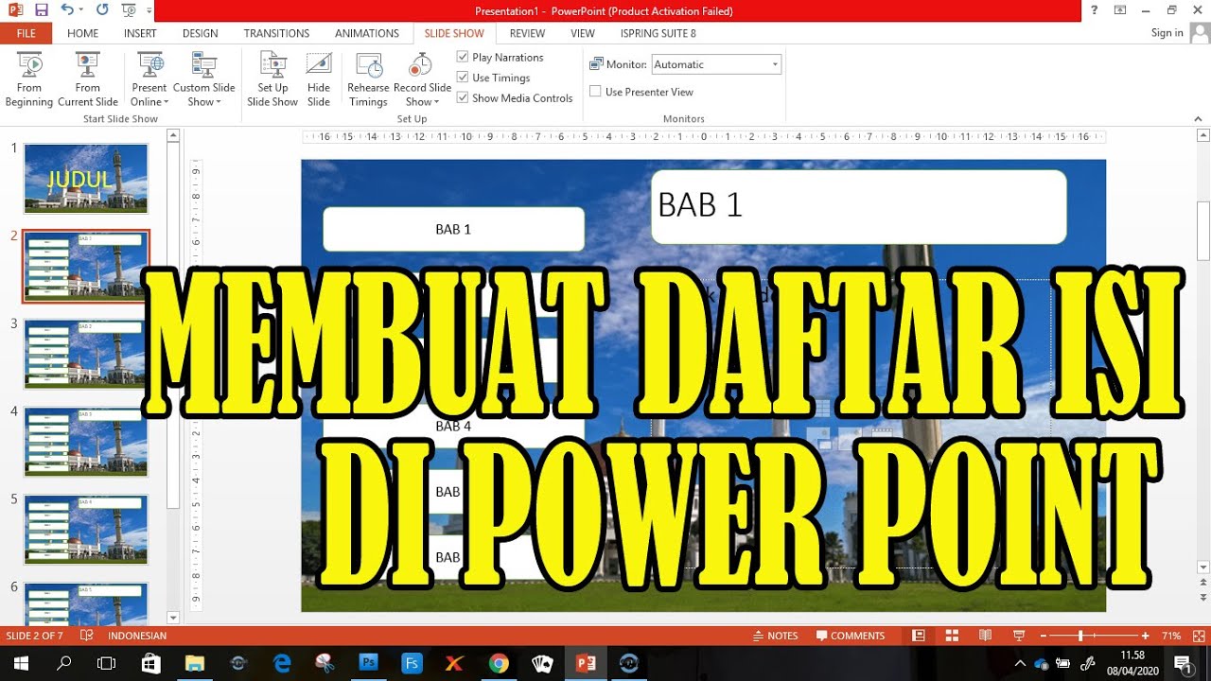The height and width of the screenshot is (681, 1211).
Task: Click the zoom slider handle
Action: (x=1080, y=636)
